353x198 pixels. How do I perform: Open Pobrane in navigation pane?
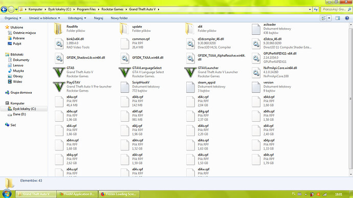click(x=19, y=38)
